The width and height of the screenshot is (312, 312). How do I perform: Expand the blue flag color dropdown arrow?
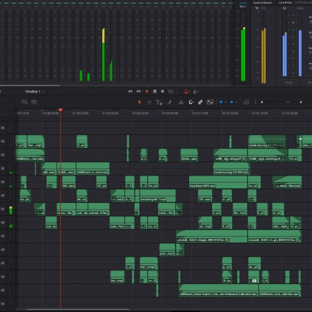point(225,102)
